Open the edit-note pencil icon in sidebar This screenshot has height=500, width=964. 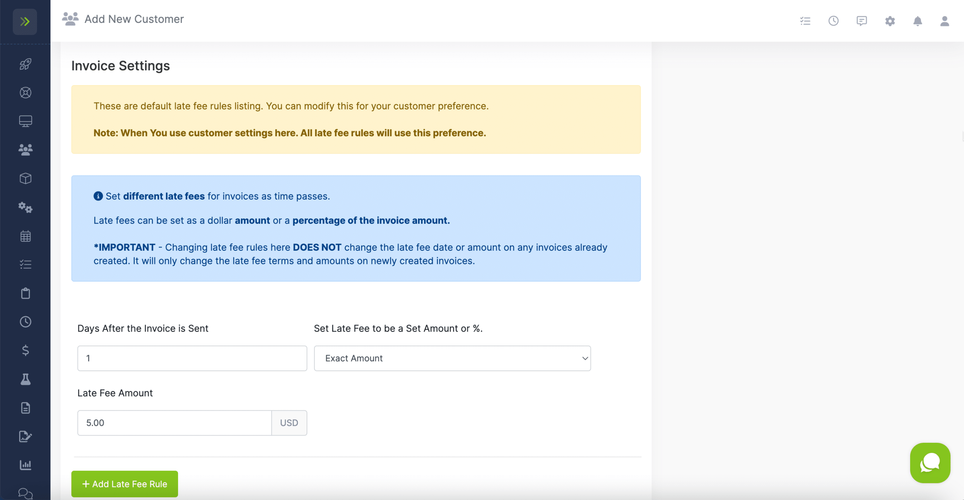pyautogui.click(x=25, y=436)
